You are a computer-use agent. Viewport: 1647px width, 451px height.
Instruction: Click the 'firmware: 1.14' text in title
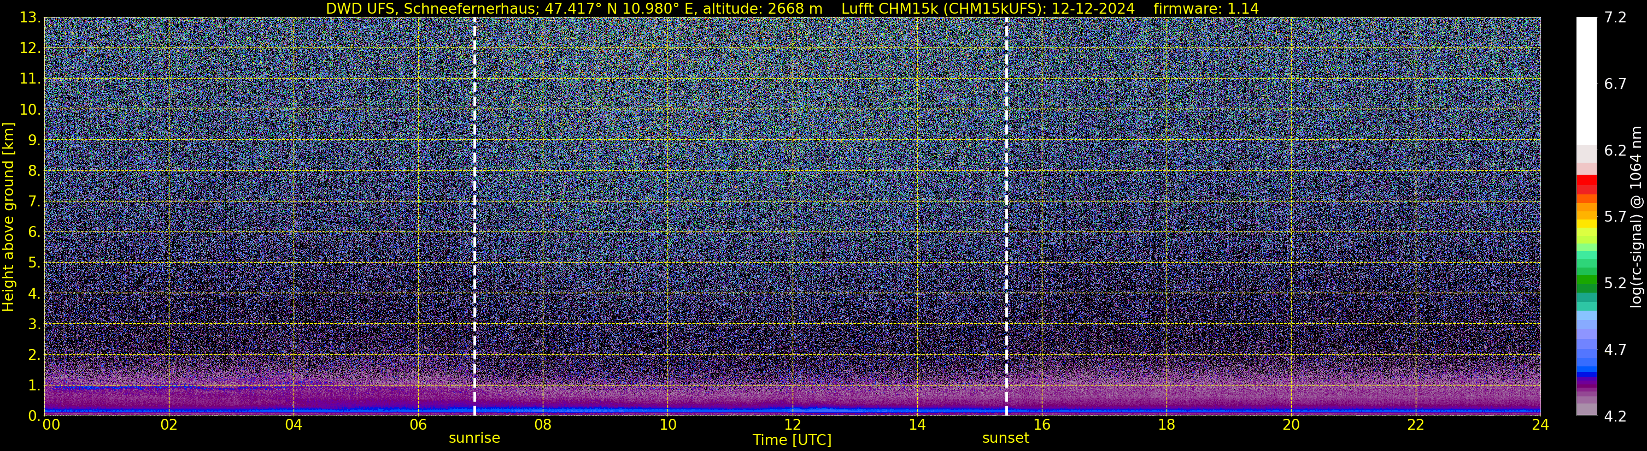click(1206, 9)
